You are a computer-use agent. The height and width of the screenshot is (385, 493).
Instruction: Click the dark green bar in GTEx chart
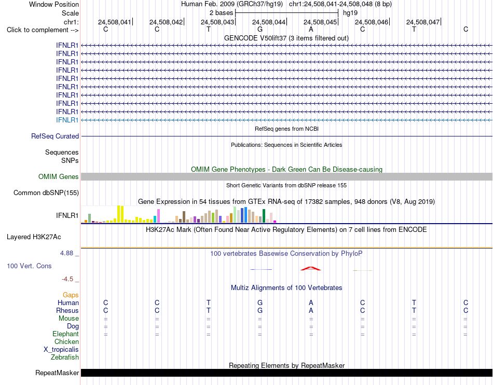coord(264,216)
